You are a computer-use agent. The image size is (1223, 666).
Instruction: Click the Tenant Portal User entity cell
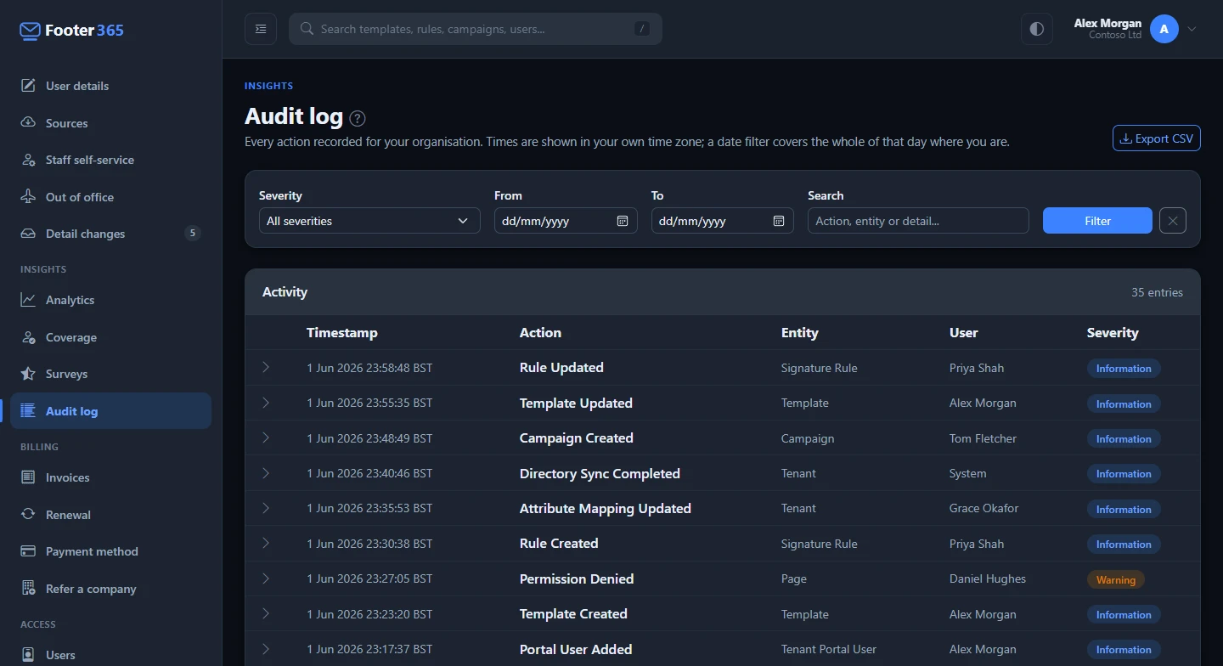829,649
